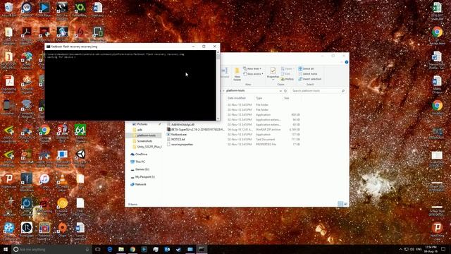451x254 pixels.
Task: Click the ENG language indicator
Action: point(419,249)
